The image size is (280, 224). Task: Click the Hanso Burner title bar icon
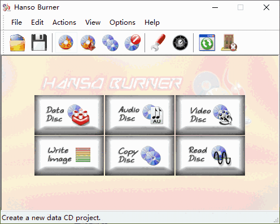(x=7, y=7)
